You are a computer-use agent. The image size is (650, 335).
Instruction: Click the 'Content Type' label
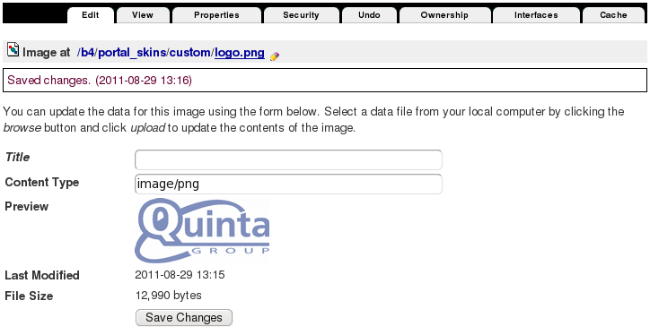click(x=42, y=183)
